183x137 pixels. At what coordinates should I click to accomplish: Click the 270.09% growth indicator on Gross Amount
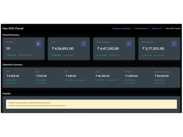click(x=102, y=56)
